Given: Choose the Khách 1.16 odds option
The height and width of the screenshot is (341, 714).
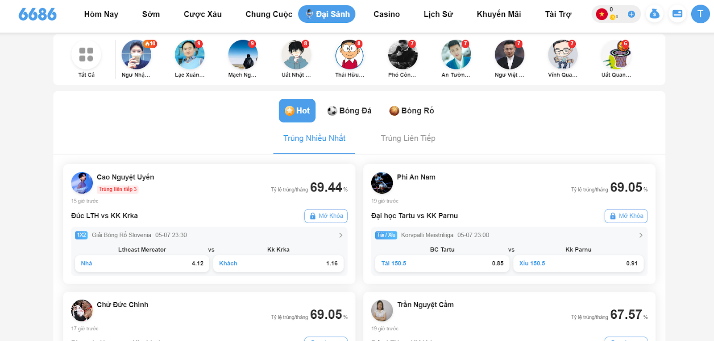Looking at the screenshot, I should point(278,264).
